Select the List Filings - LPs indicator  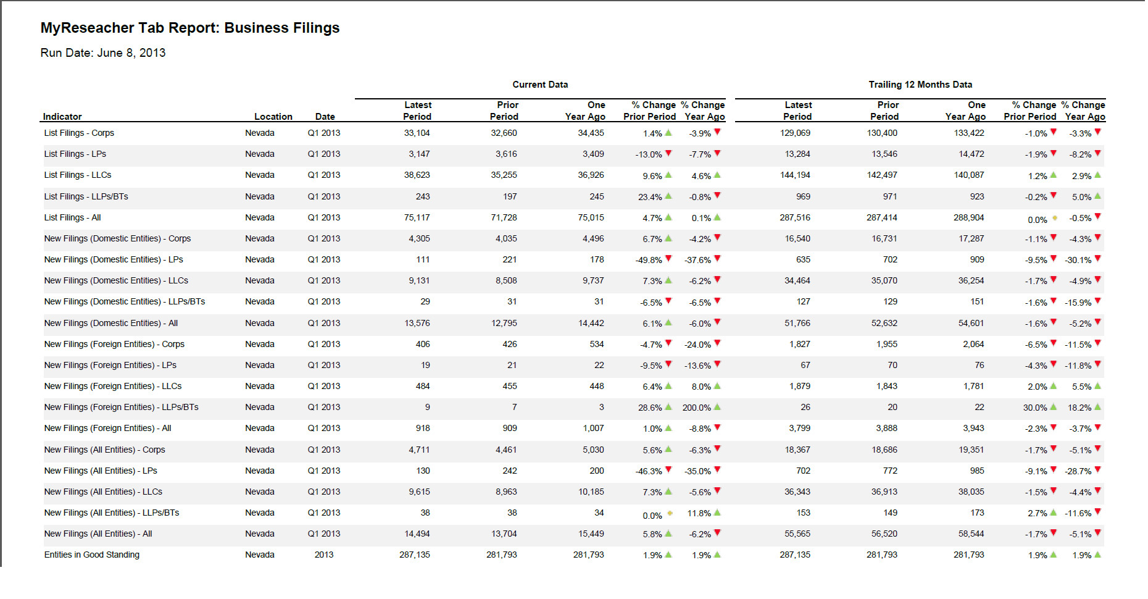(75, 154)
